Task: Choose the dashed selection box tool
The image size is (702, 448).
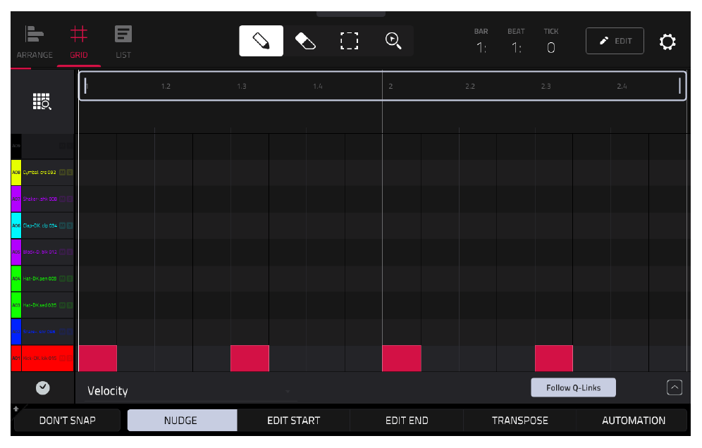Action: coord(349,41)
